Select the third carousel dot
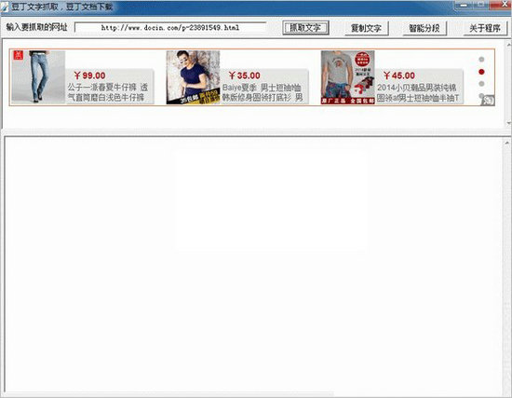 [x=481, y=84]
